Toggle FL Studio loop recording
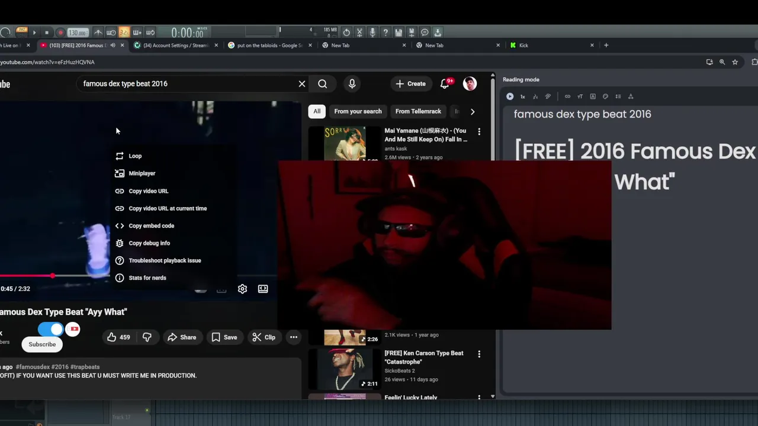The image size is (758, 426). coord(150,33)
